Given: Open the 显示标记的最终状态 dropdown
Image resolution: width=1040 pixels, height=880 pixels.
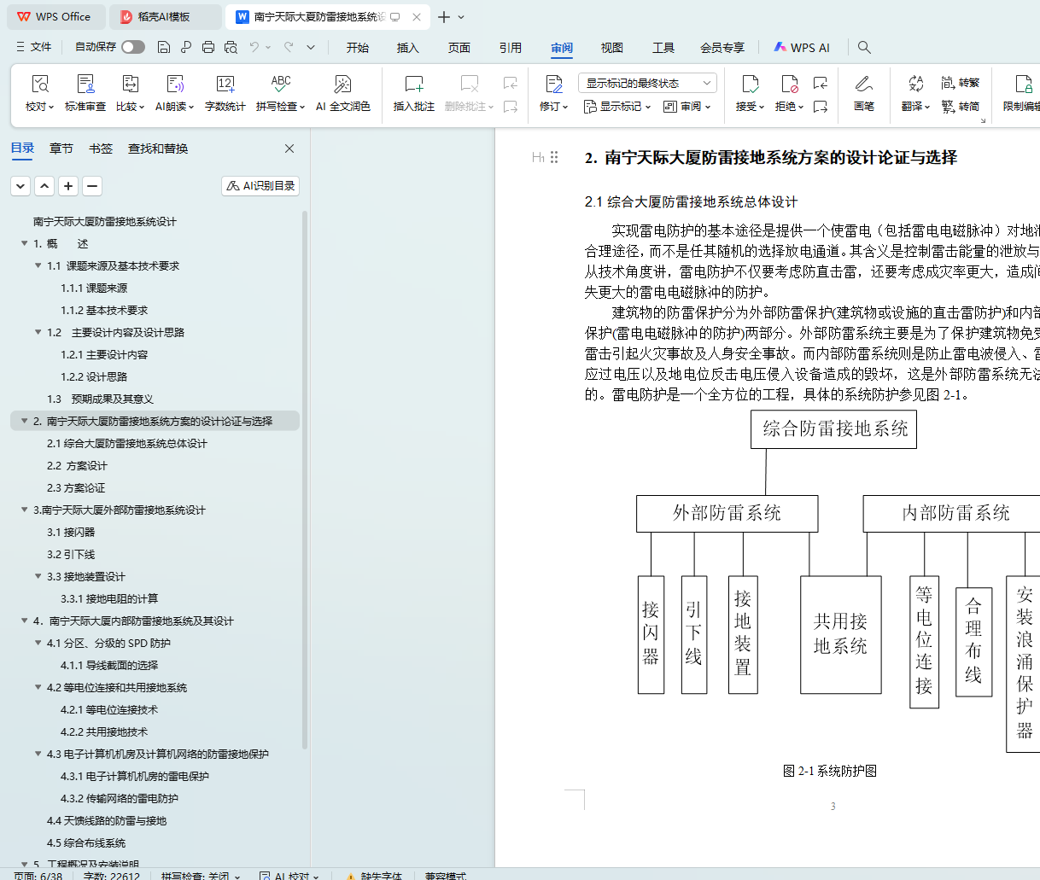Looking at the screenshot, I should pyautogui.click(x=646, y=83).
